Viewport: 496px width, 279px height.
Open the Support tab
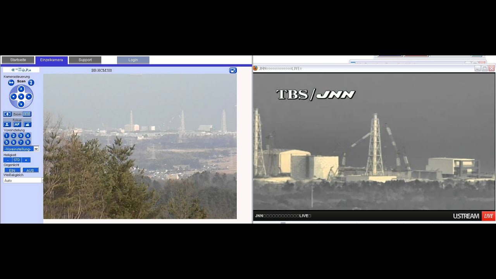click(x=85, y=60)
